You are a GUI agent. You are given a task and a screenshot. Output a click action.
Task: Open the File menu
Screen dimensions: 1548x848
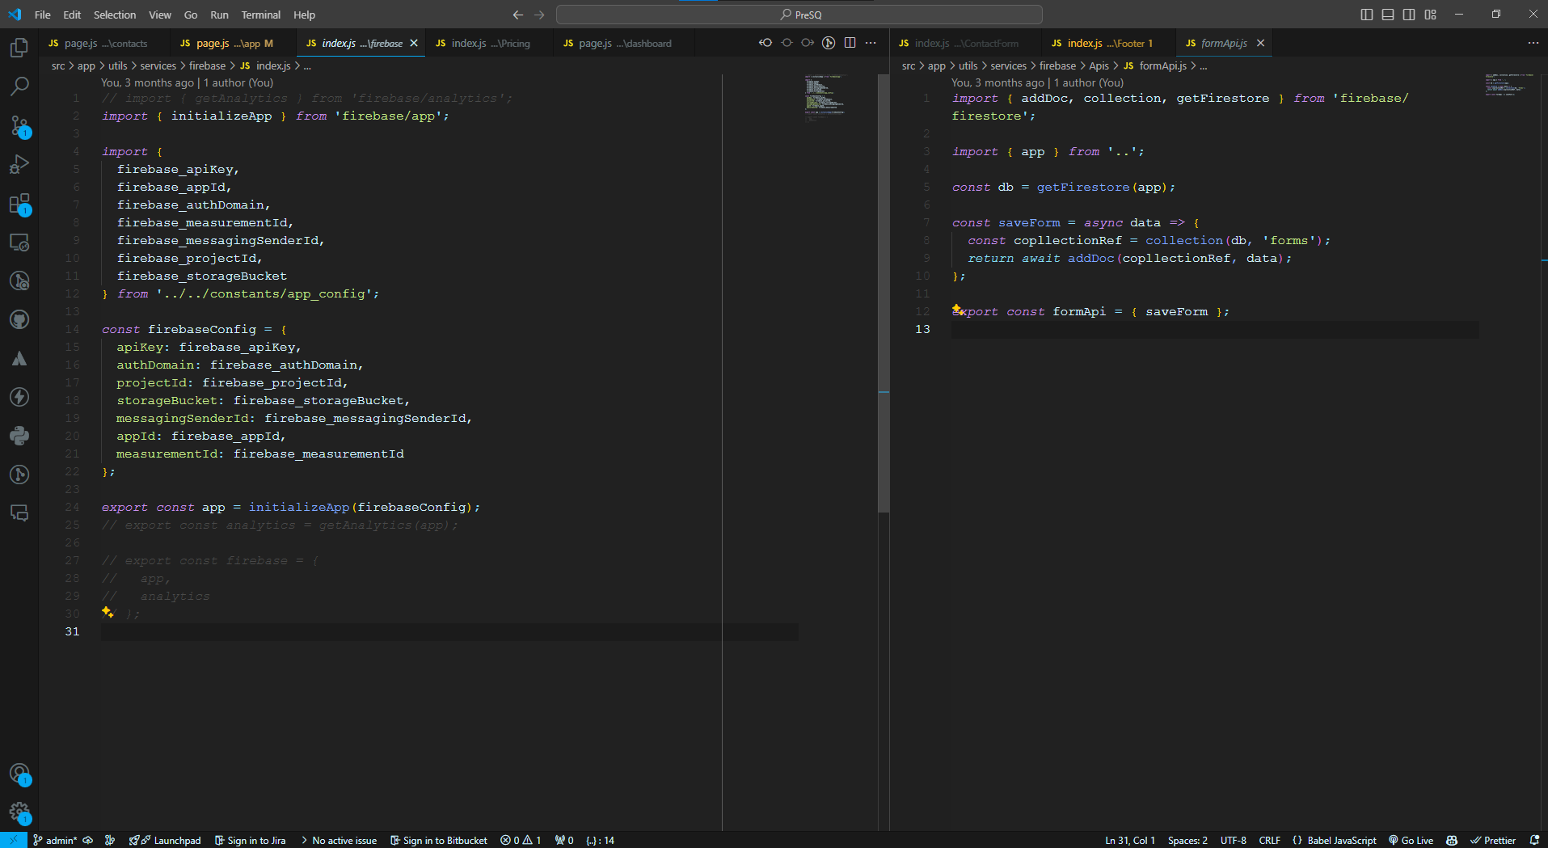43,15
